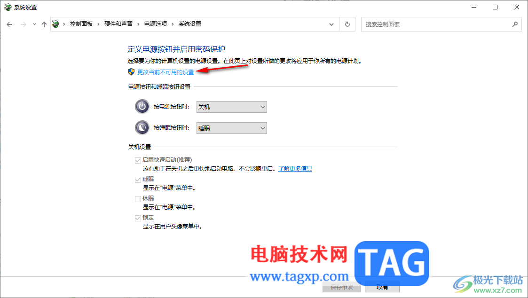
Task: Toggle the 锁定 lock checkbox
Action: coord(138,218)
